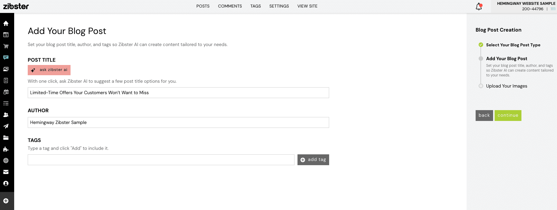Screen dimensions: 557x210
Task: Open the TAGS menu item
Action: click(256, 6)
